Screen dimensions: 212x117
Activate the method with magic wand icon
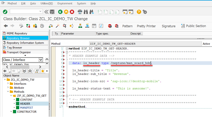tap(58, 26)
